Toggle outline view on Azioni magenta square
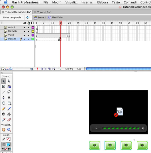 (33, 27)
